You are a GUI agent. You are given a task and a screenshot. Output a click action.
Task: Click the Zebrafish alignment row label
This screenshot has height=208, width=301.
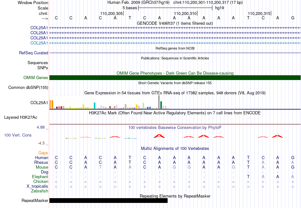coord(40,191)
